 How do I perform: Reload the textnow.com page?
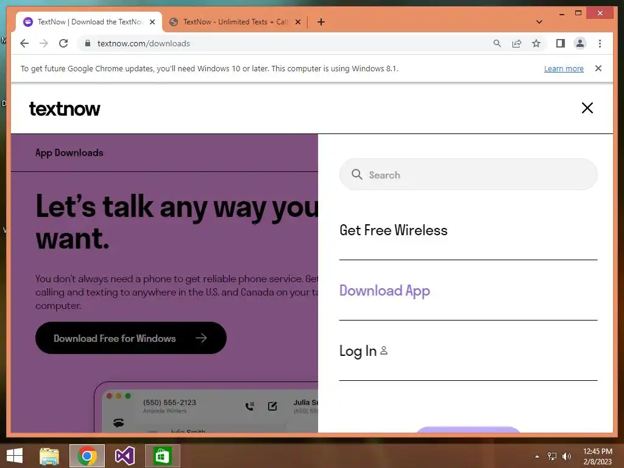pos(63,43)
